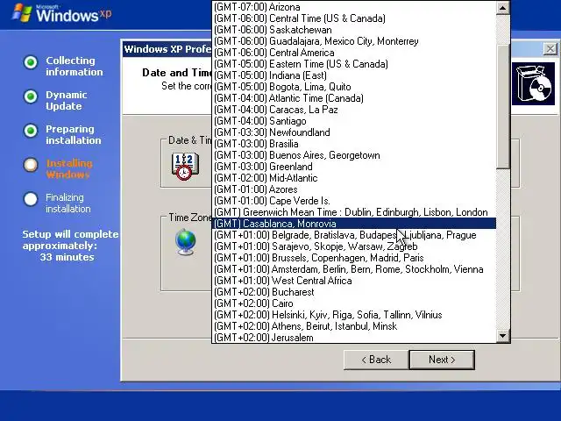The image size is (561, 421).
Task: Select the Arizona time zone
Action: click(x=354, y=7)
